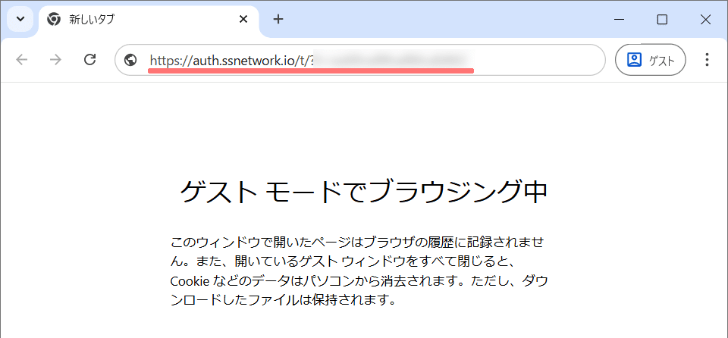
Task: Minimize the browser window
Action: [619, 20]
